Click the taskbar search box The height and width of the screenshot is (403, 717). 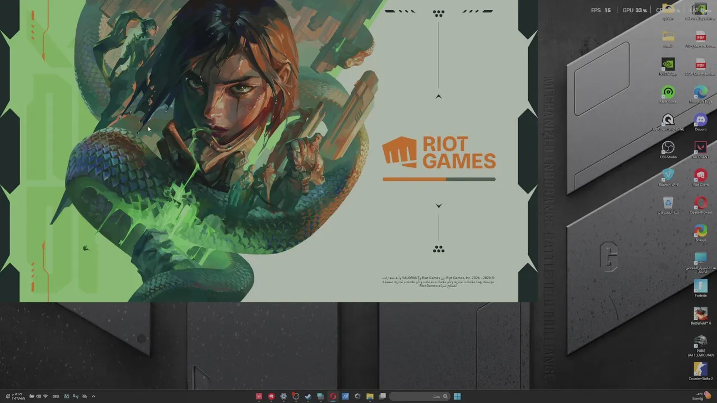tap(420, 396)
